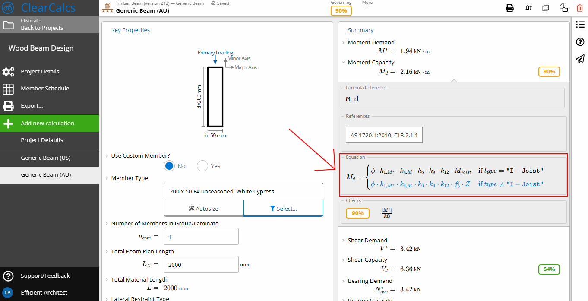Open Export… in sidebar
This screenshot has width=588, height=301.
click(49, 106)
